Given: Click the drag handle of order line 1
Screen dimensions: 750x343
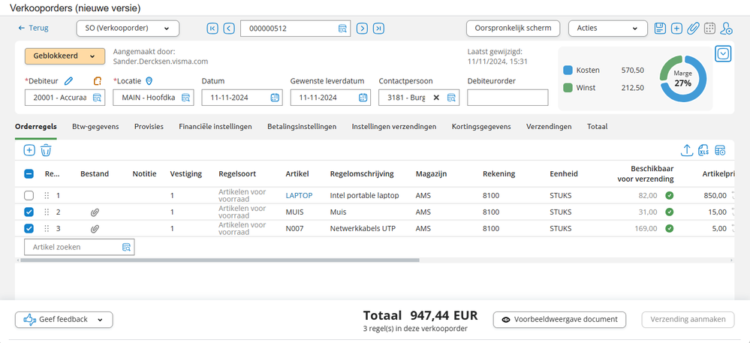Looking at the screenshot, I should tap(47, 196).
